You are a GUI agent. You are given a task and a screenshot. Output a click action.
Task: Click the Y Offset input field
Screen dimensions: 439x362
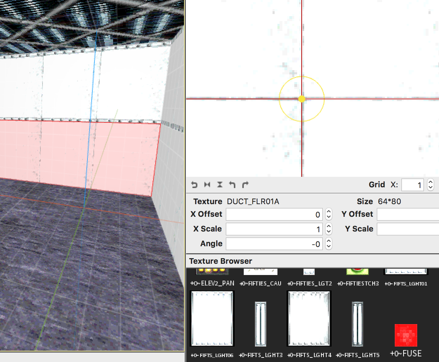click(408, 214)
